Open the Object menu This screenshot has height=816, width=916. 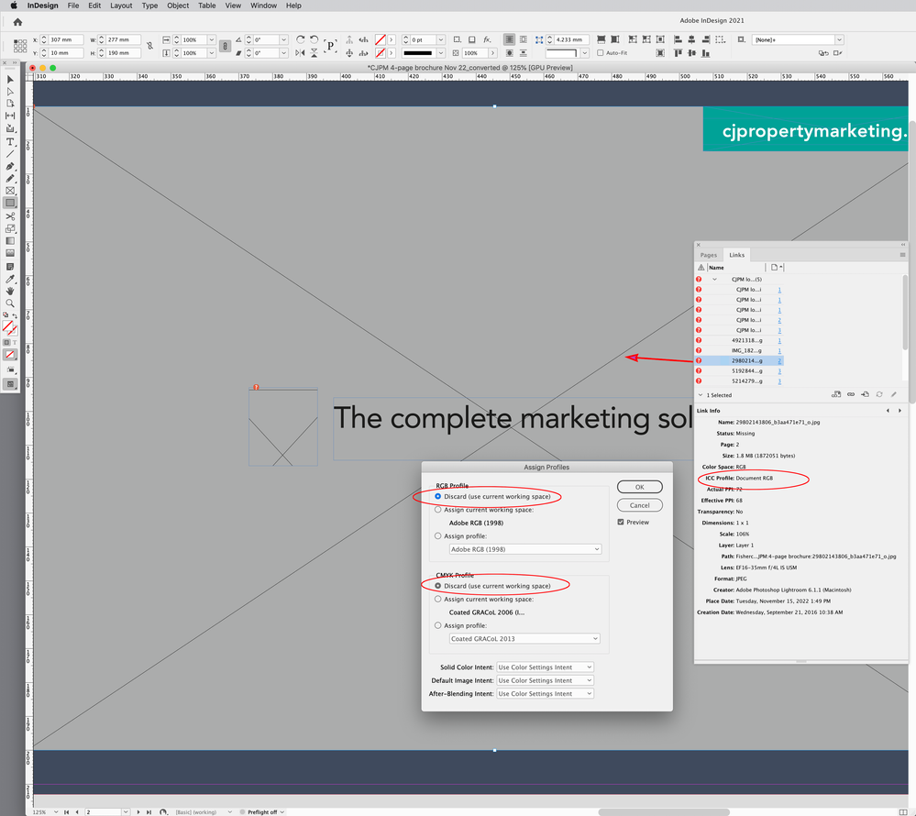pyautogui.click(x=178, y=6)
